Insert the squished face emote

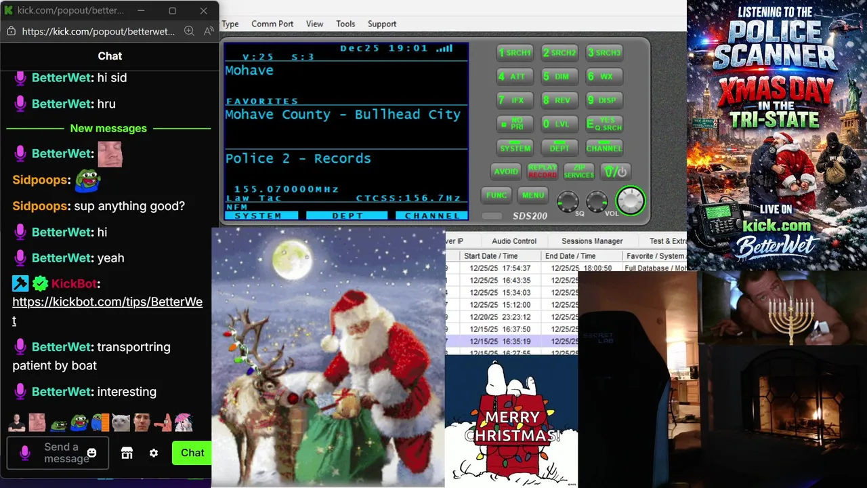point(37,423)
